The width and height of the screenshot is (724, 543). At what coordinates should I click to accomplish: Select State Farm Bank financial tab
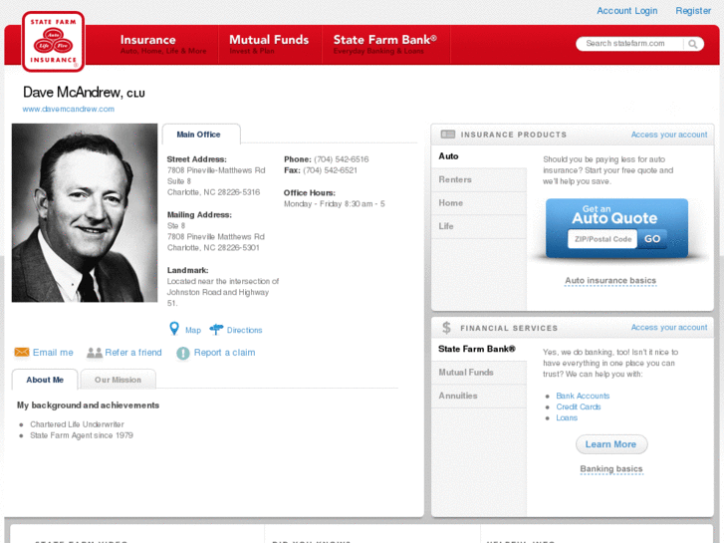(x=479, y=349)
